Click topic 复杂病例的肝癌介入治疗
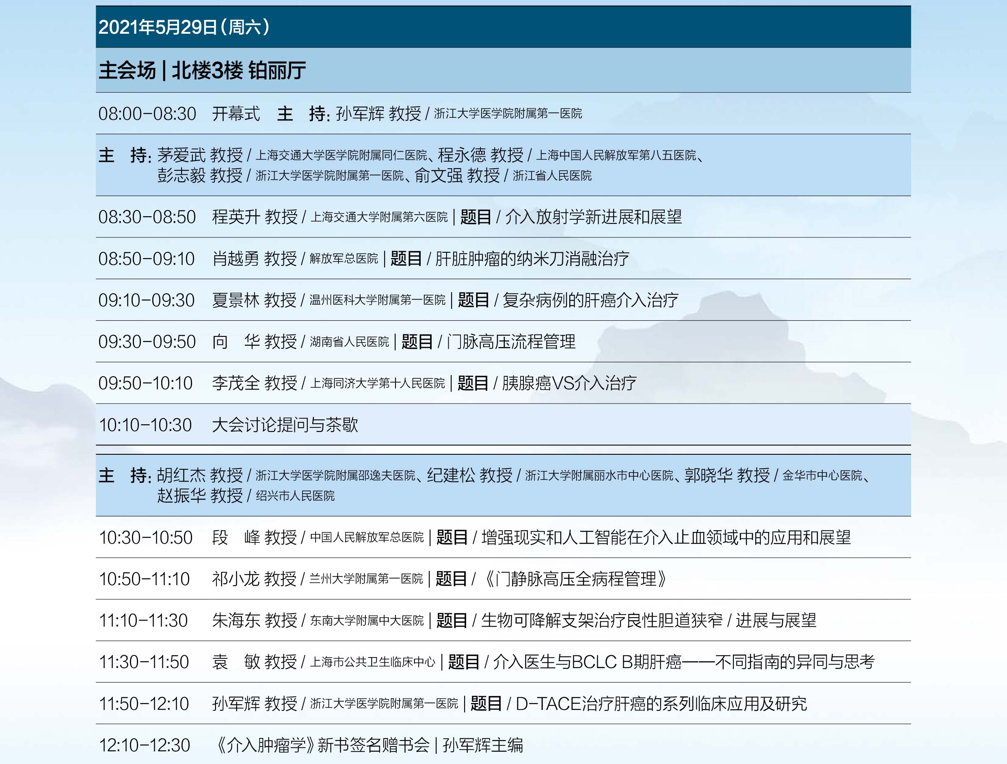 [590, 300]
